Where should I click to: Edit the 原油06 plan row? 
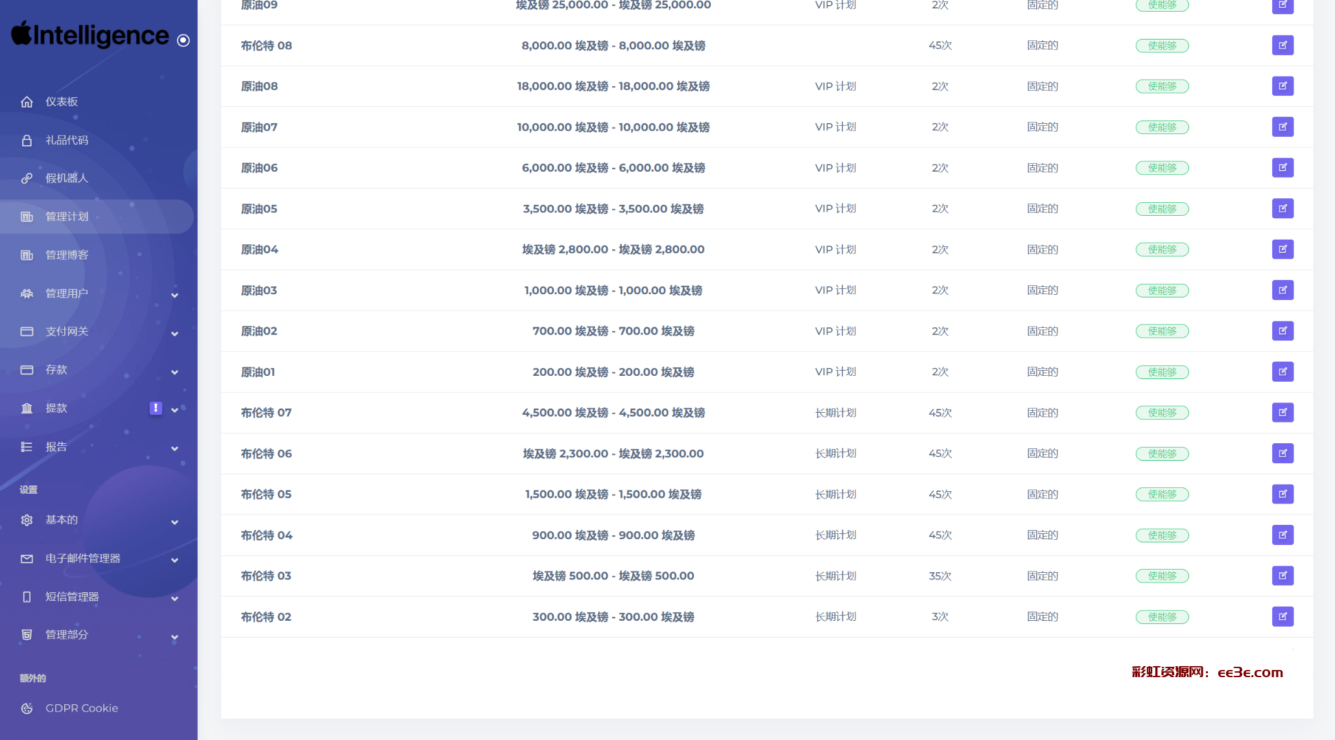pos(1282,168)
